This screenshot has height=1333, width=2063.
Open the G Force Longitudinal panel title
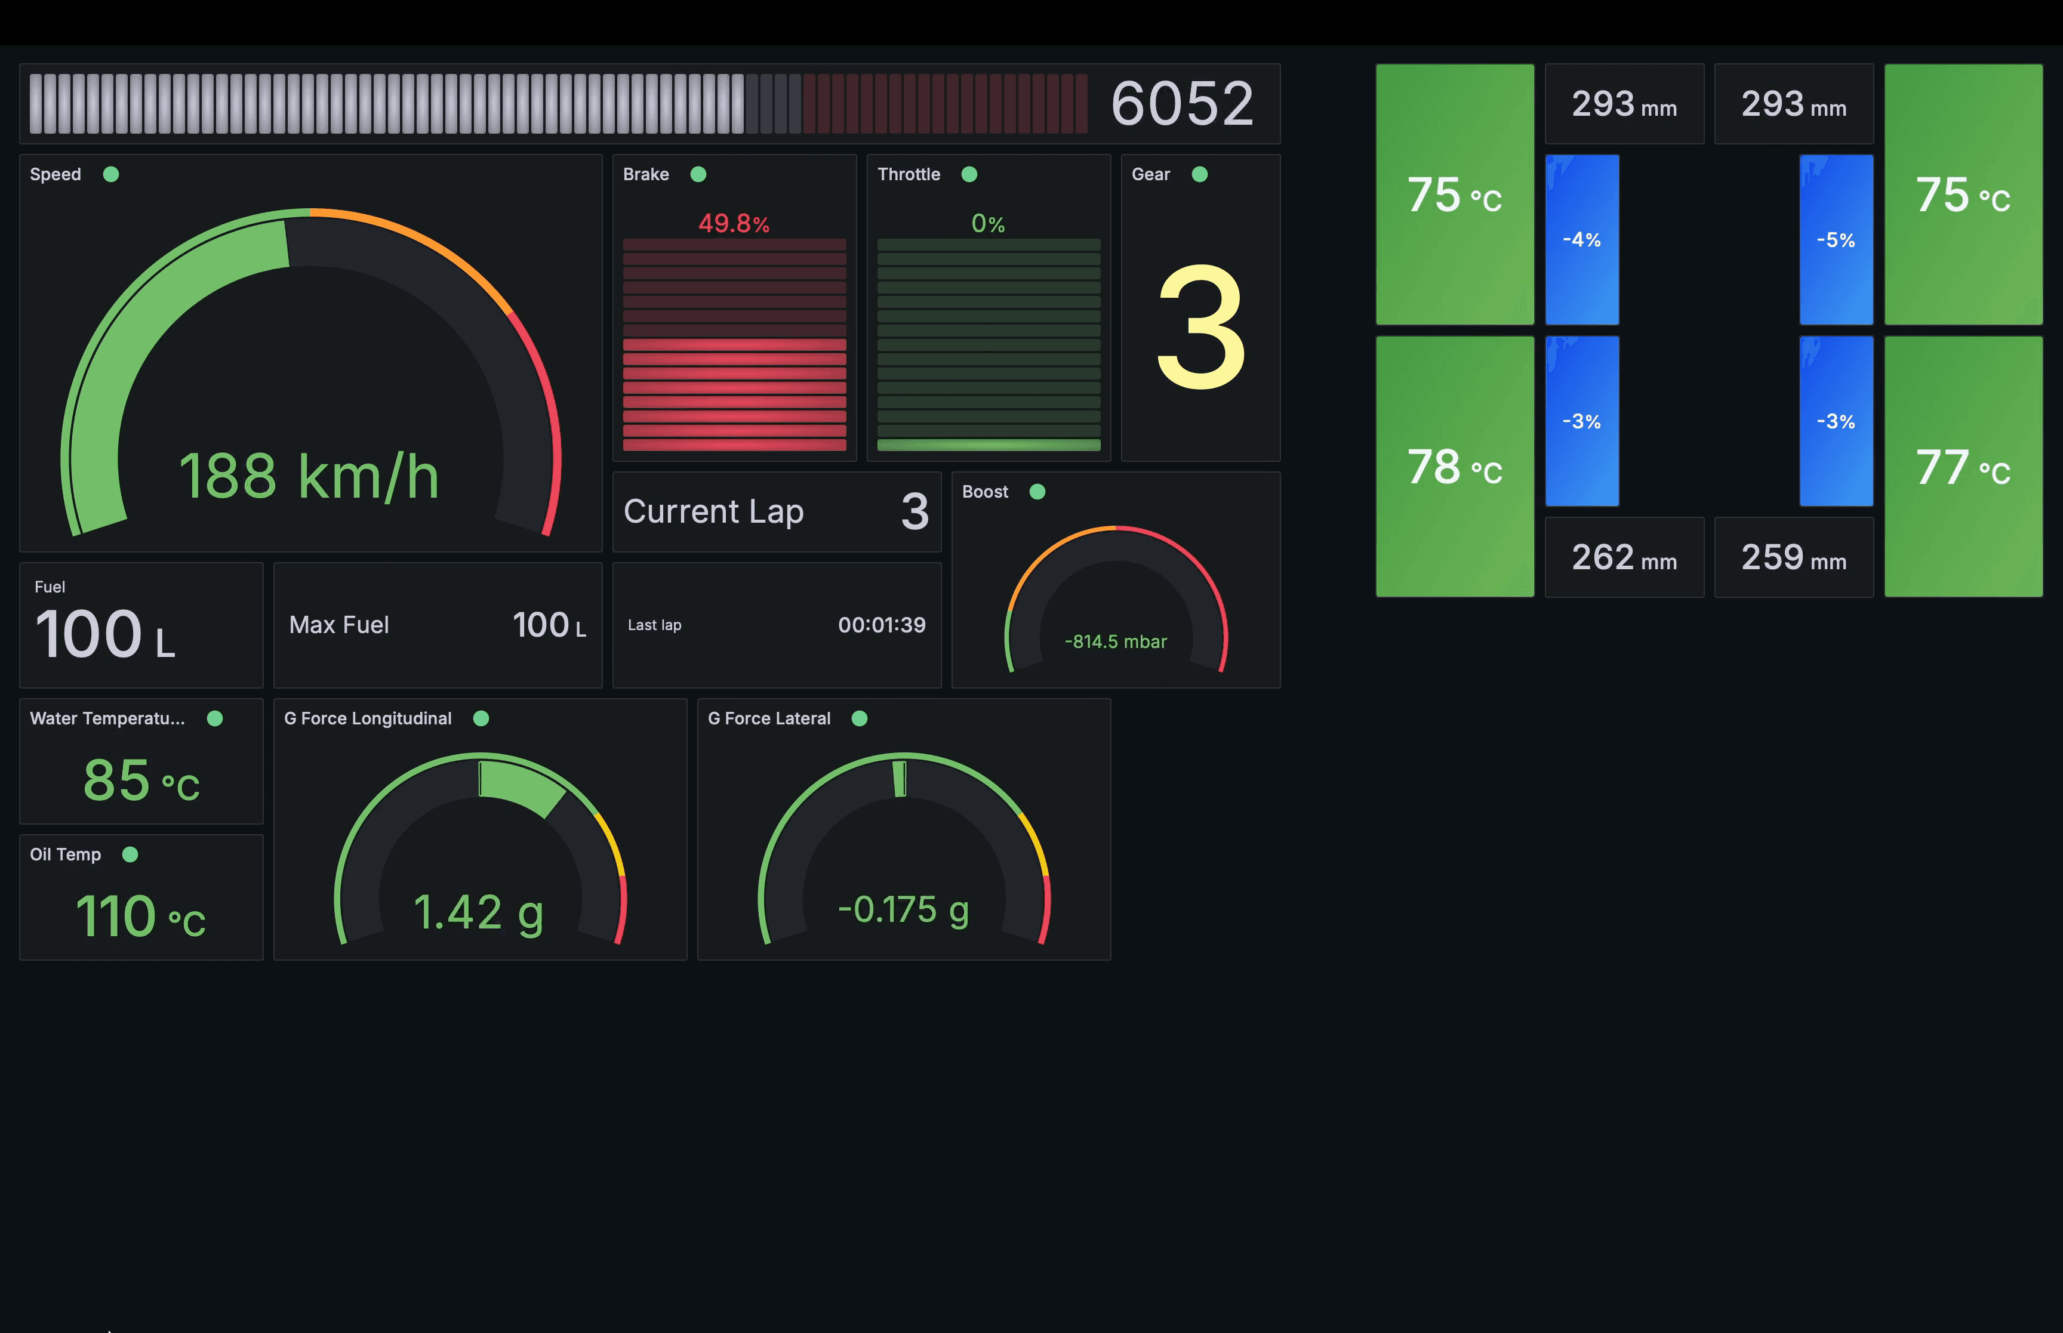coord(368,718)
